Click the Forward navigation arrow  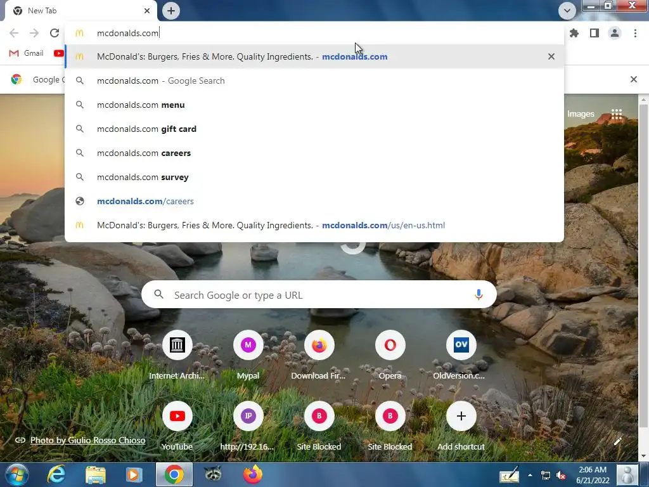(x=34, y=33)
